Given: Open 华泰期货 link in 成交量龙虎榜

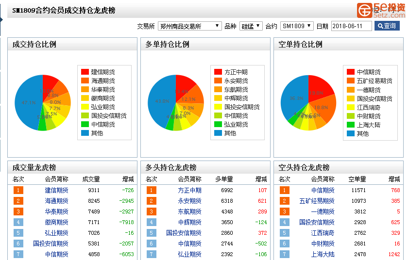Looking at the screenshot, I should pos(56,211).
